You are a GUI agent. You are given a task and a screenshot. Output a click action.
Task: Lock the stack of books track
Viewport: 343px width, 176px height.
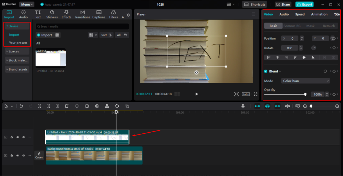12,155
